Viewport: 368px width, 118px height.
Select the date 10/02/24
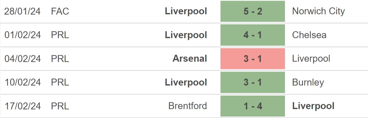coord(22,83)
